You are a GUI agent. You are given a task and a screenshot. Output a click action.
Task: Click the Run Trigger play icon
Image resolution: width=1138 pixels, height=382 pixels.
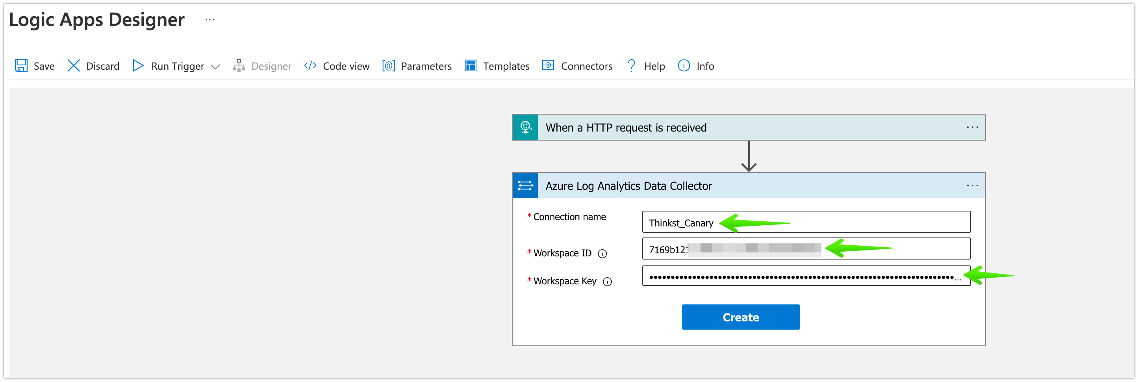click(138, 66)
